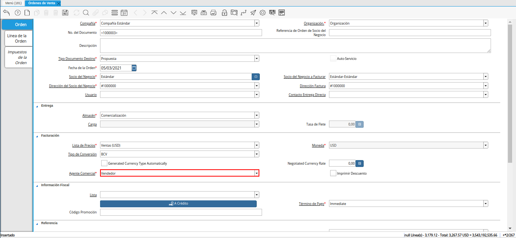This screenshot has width=516, height=238.
Task: Open the magnifier find record icon
Action: 86,13
